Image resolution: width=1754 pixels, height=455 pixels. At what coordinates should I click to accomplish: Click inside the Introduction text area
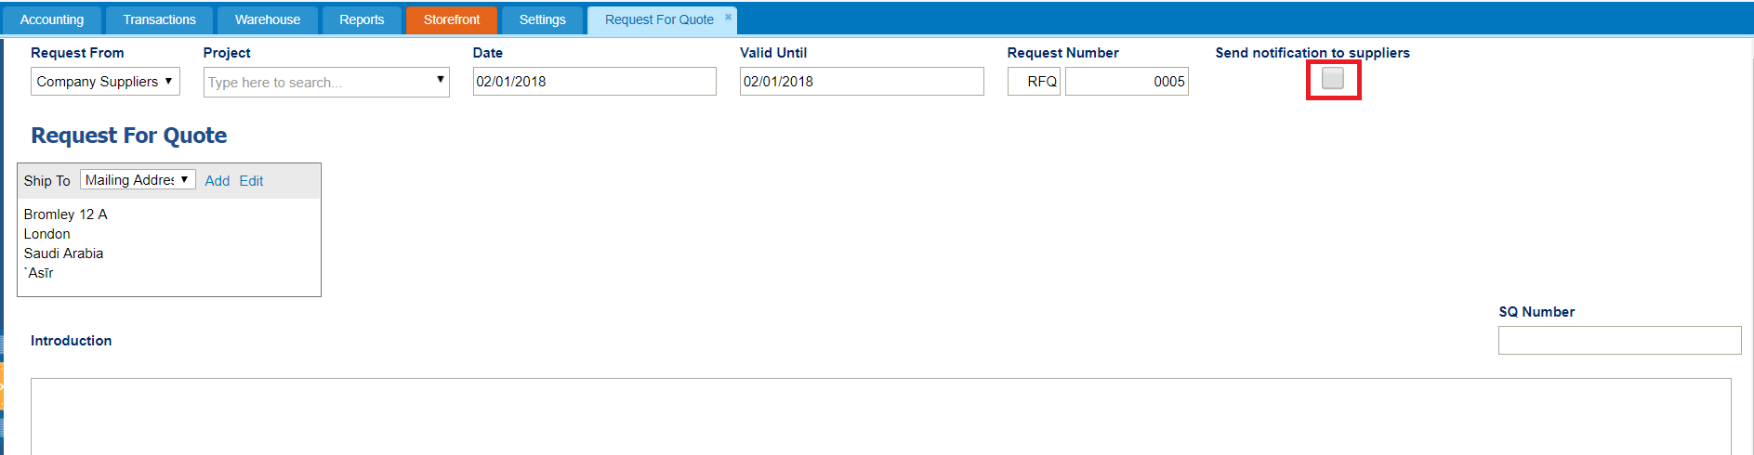(881, 416)
